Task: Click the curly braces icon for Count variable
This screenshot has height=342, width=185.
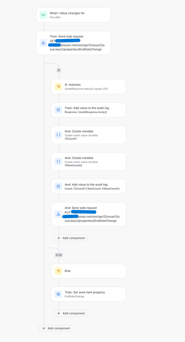Action: [x=58, y=135]
